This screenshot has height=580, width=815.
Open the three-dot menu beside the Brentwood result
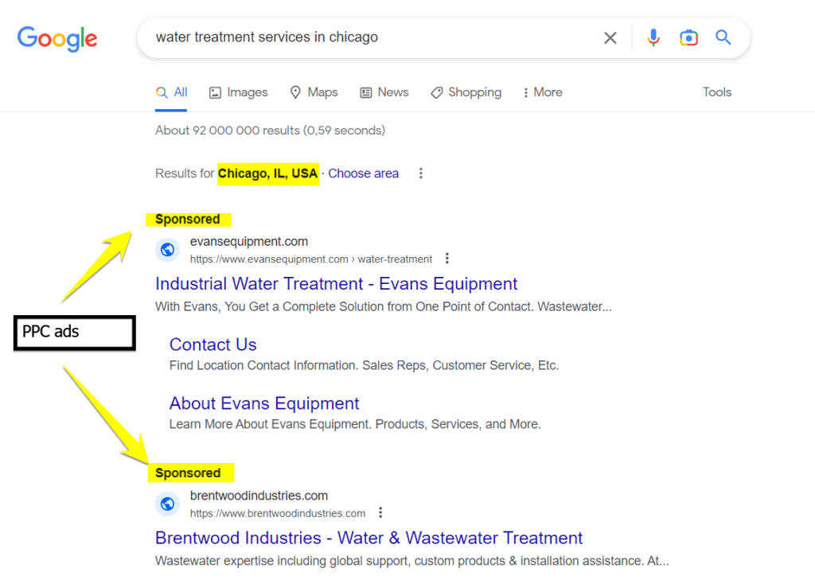(380, 512)
